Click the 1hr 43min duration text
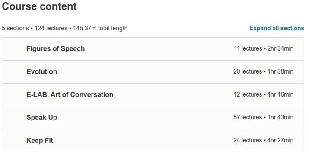This screenshot has width=309, height=158. (280, 117)
